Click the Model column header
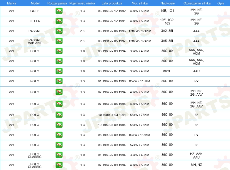Viewport: 230px width, 170px height. pos(35,3)
